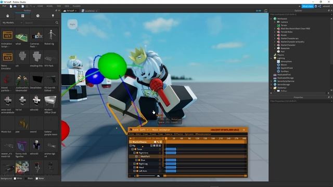333x187 pixels.
Task: Click the Terrain icon in Explorer
Action: tap(278, 25)
